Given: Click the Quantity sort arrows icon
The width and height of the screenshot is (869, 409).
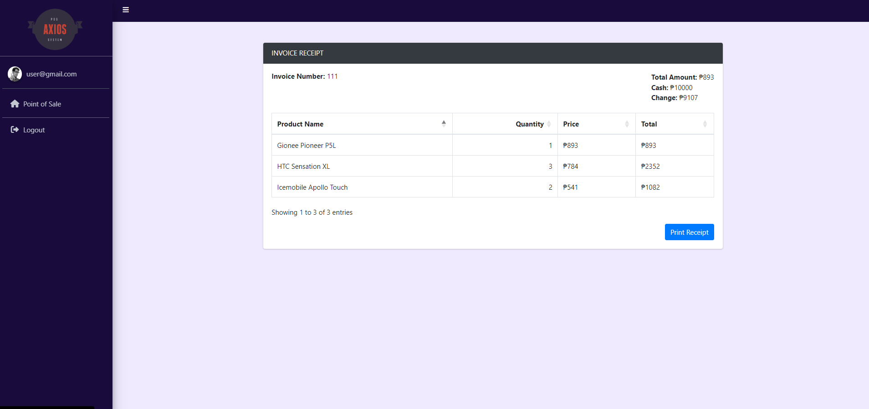Looking at the screenshot, I should (x=549, y=124).
